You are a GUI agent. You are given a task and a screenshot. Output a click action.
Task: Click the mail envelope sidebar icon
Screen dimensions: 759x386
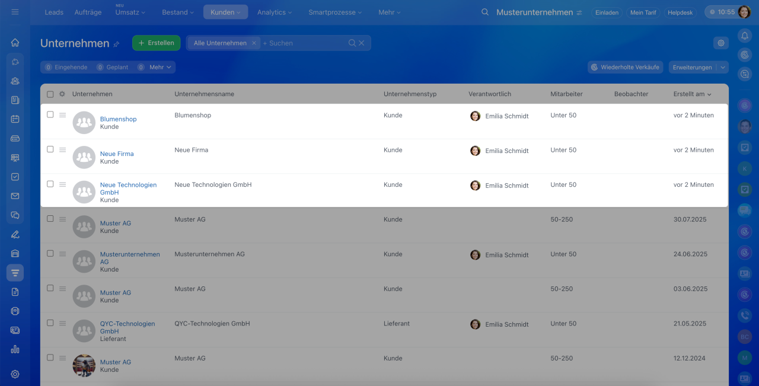(15, 196)
